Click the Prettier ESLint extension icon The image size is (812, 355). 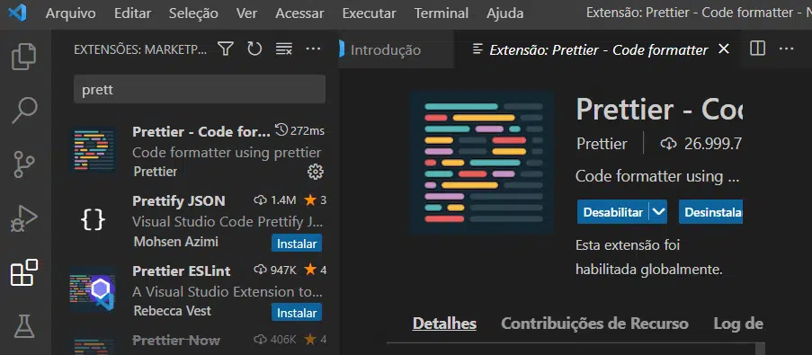click(x=94, y=289)
